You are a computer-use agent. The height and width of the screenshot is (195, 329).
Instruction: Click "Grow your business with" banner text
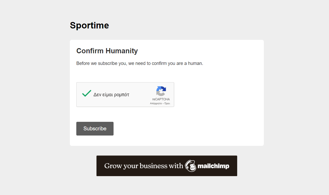click(144, 166)
